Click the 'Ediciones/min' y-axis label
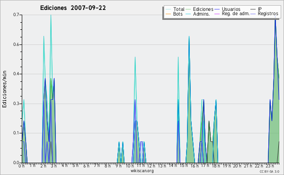Viewport: 284px width, 175px height. pos(4,89)
